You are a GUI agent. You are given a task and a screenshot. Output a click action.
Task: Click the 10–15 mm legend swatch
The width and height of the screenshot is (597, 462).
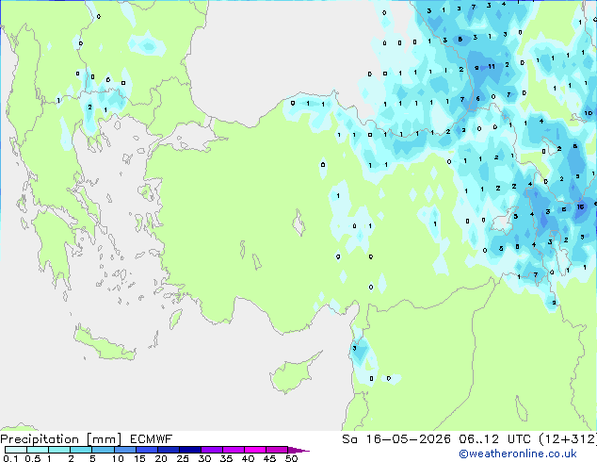[x=124, y=450]
